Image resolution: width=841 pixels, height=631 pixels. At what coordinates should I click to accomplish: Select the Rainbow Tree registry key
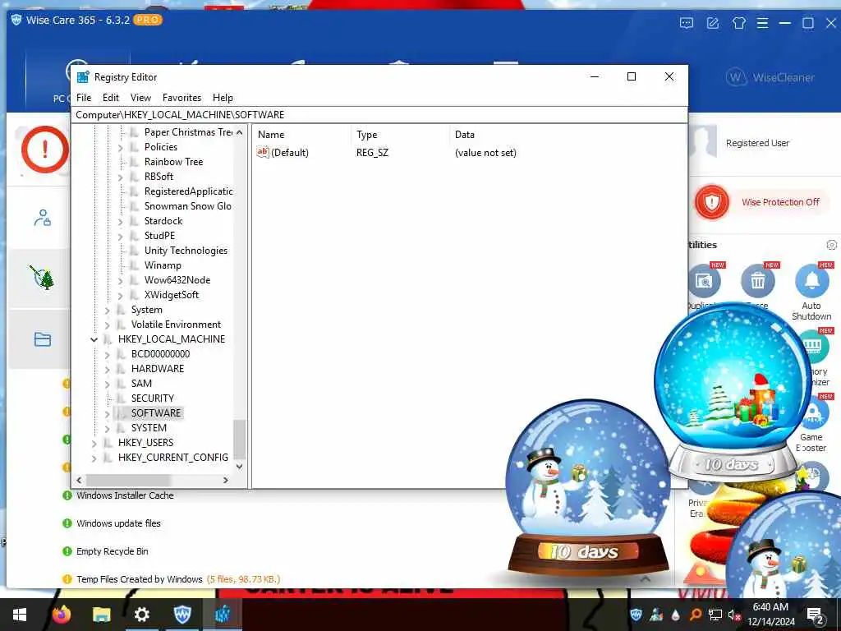(173, 162)
